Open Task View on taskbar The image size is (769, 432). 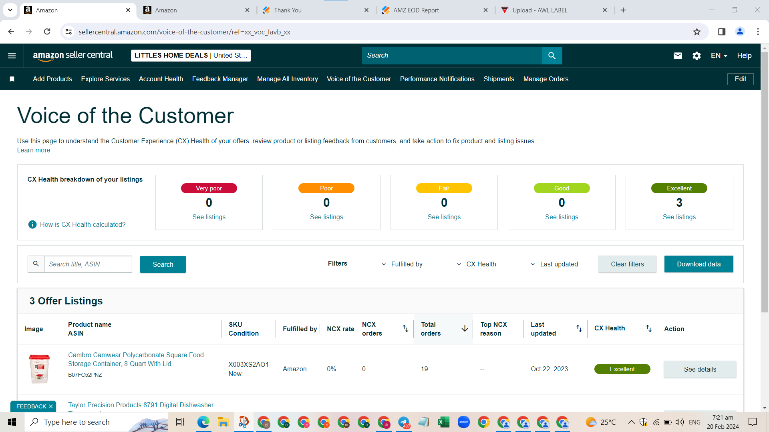(x=181, y=422)
